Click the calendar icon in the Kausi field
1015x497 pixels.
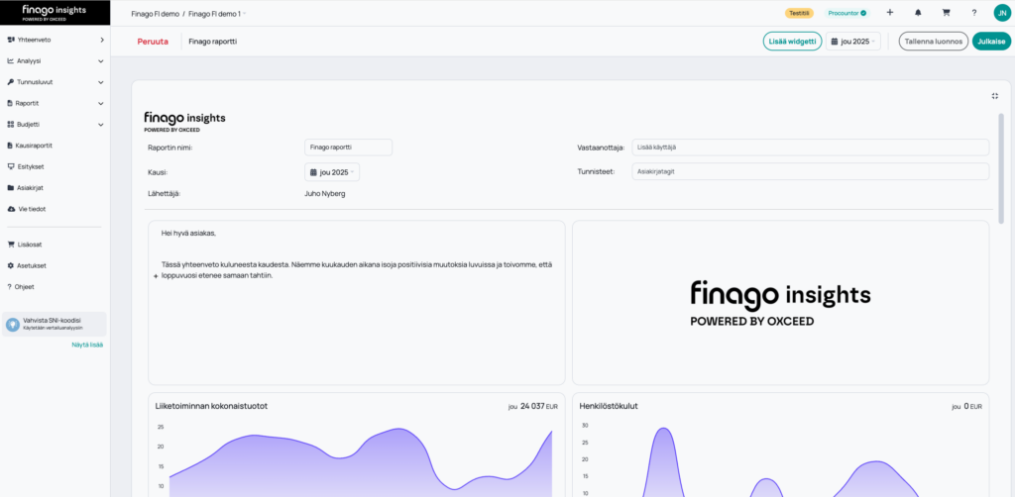(313, 172)
